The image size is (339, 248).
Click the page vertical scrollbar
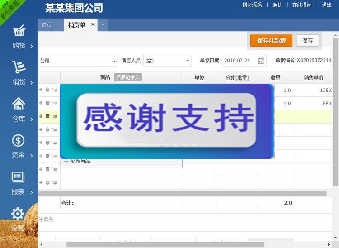pos(335,112)
